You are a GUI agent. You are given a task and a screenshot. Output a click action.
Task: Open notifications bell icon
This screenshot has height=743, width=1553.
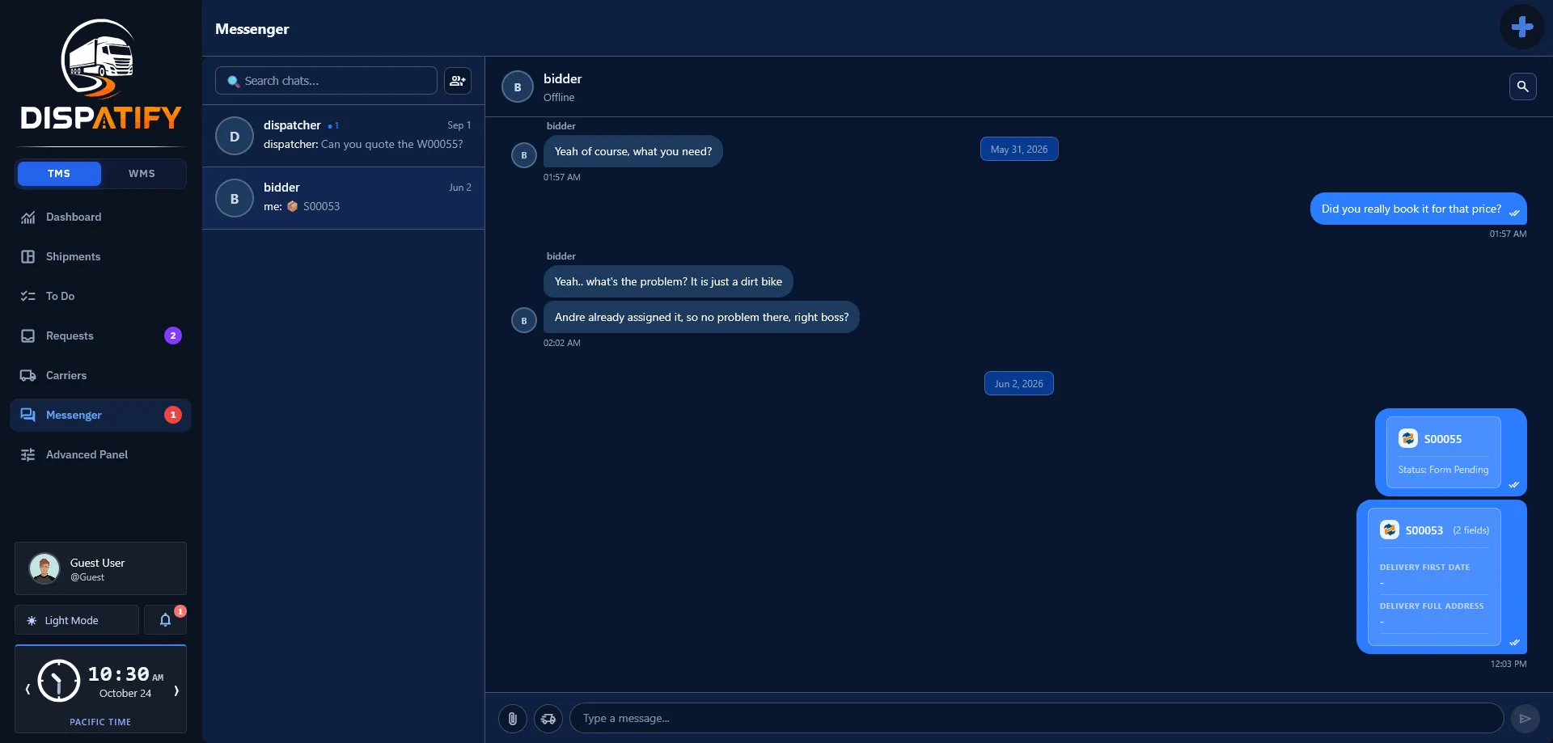tap(165, 620)
